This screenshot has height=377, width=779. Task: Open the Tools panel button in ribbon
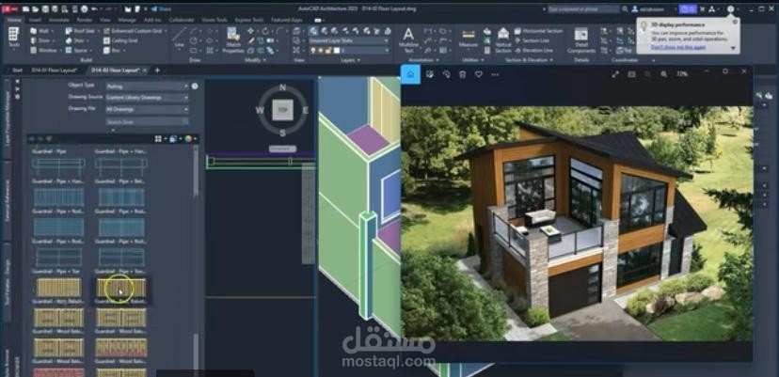coord(13,38)
